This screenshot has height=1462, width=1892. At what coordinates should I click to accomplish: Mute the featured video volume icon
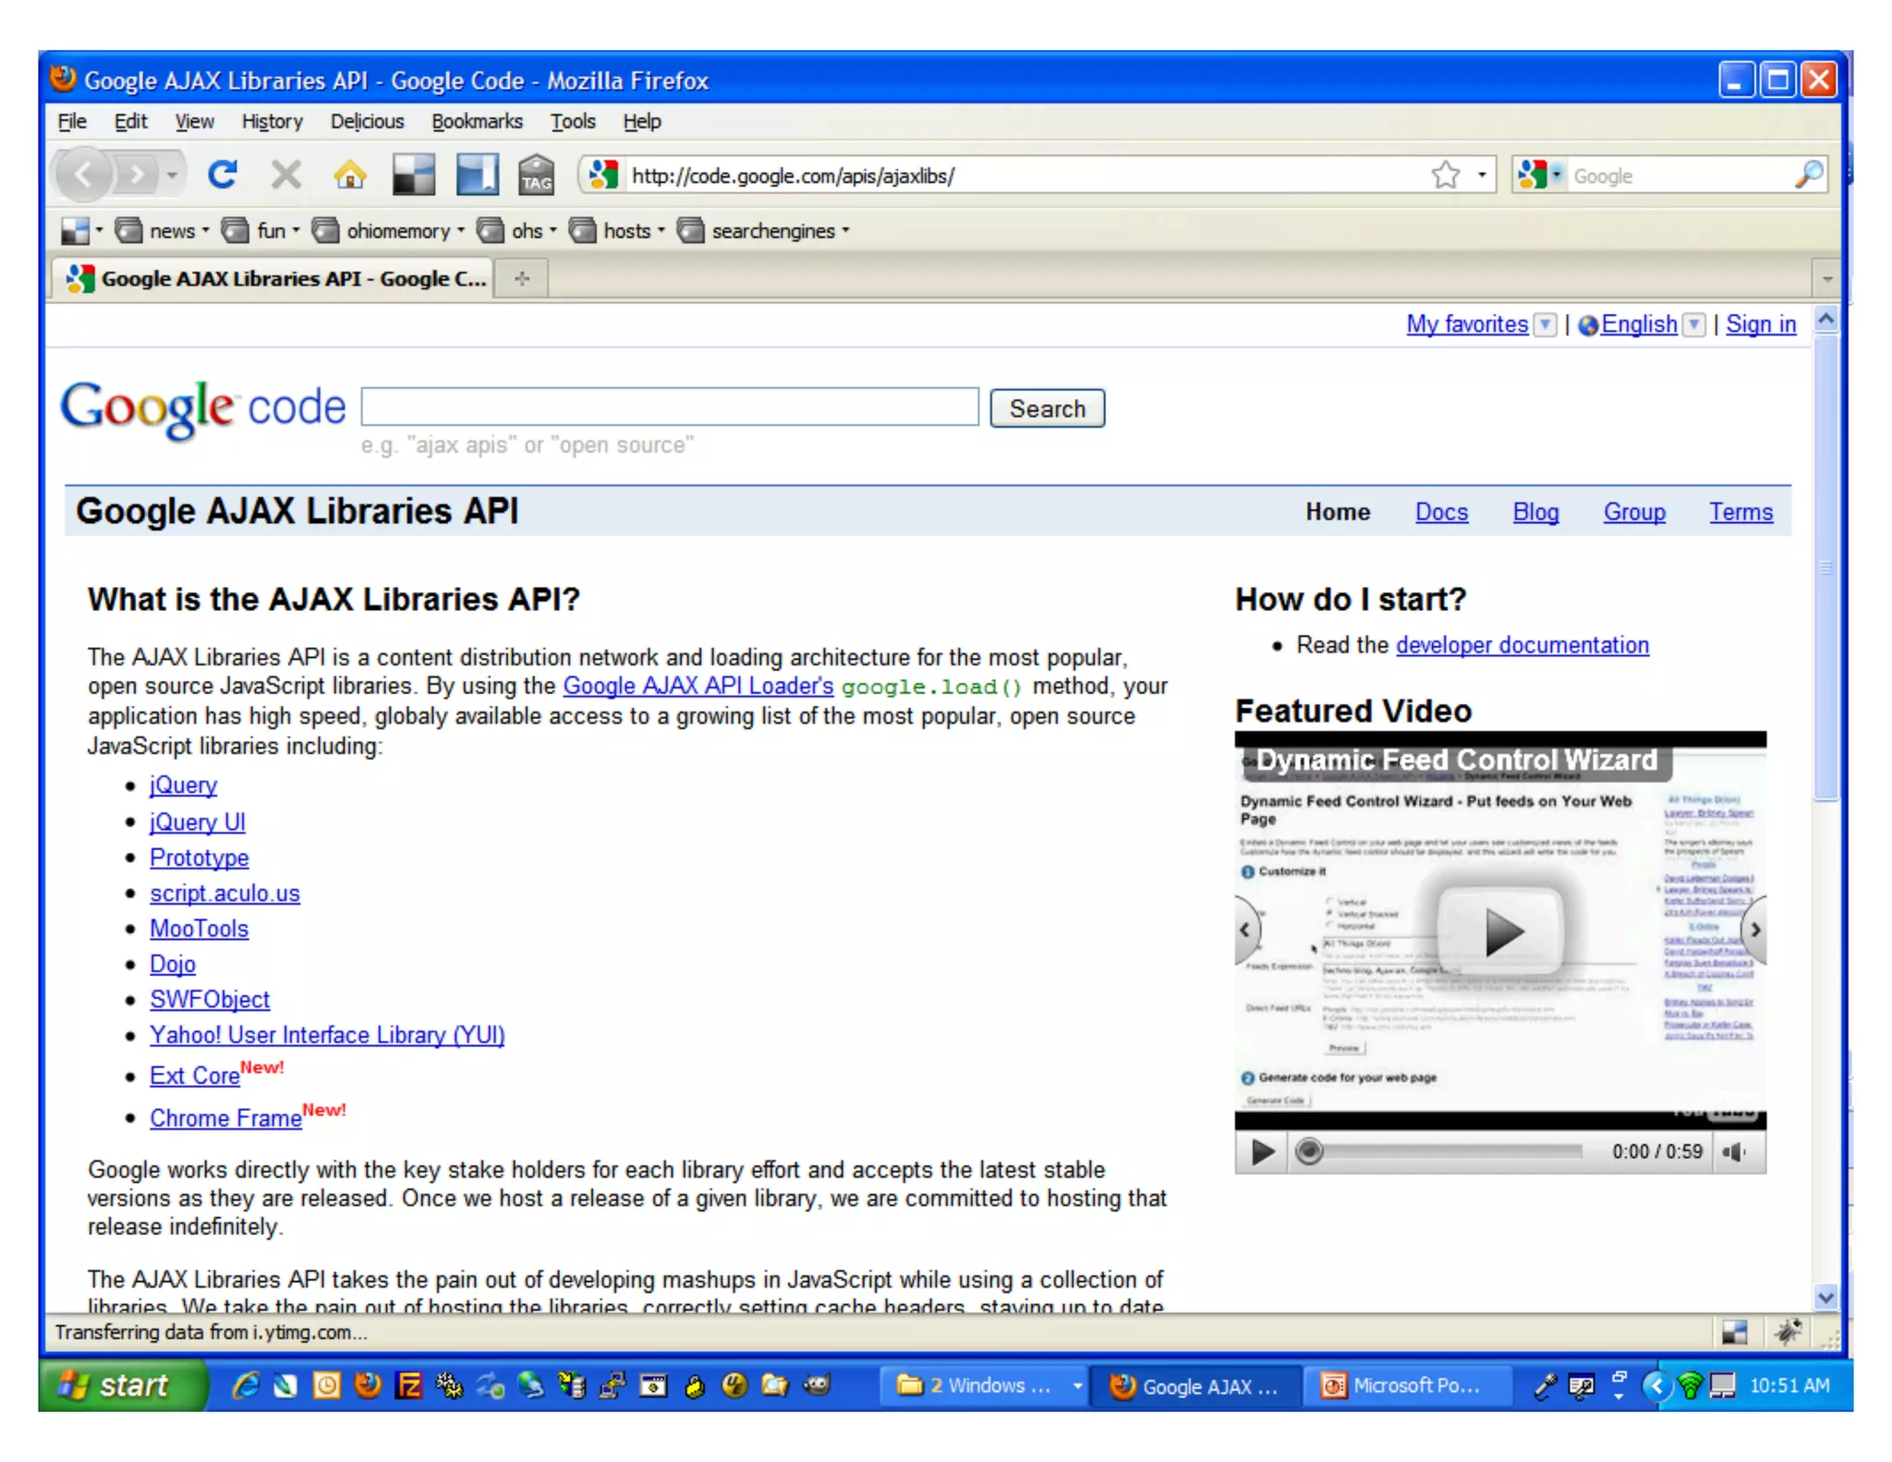coord(1734,1151)
